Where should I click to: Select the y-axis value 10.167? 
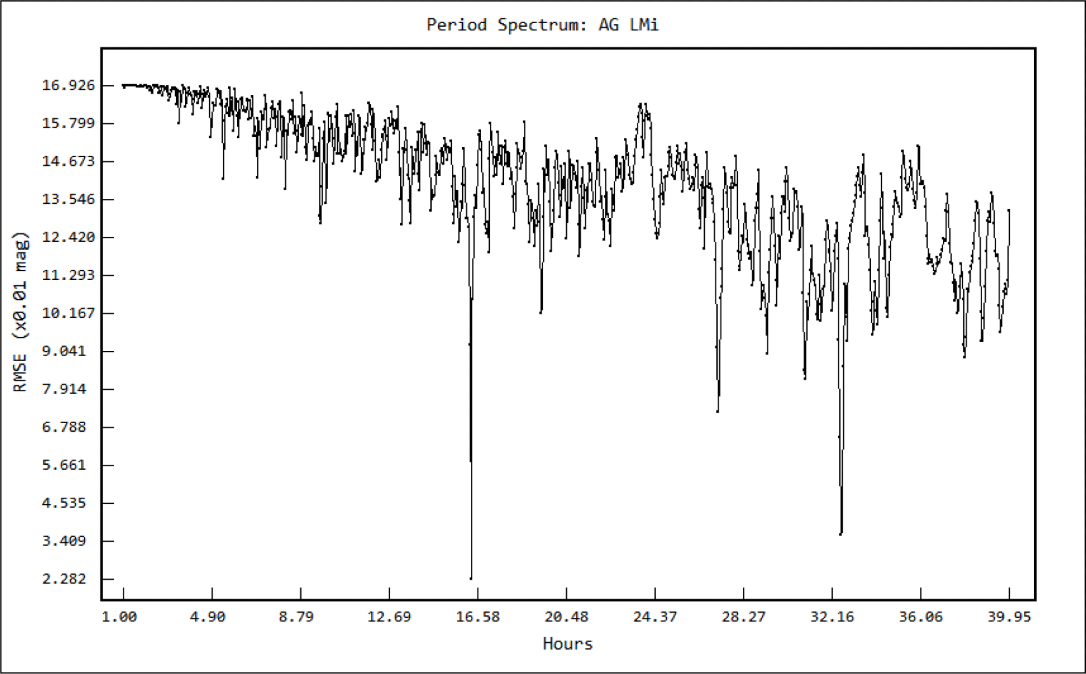coord(69,313)
